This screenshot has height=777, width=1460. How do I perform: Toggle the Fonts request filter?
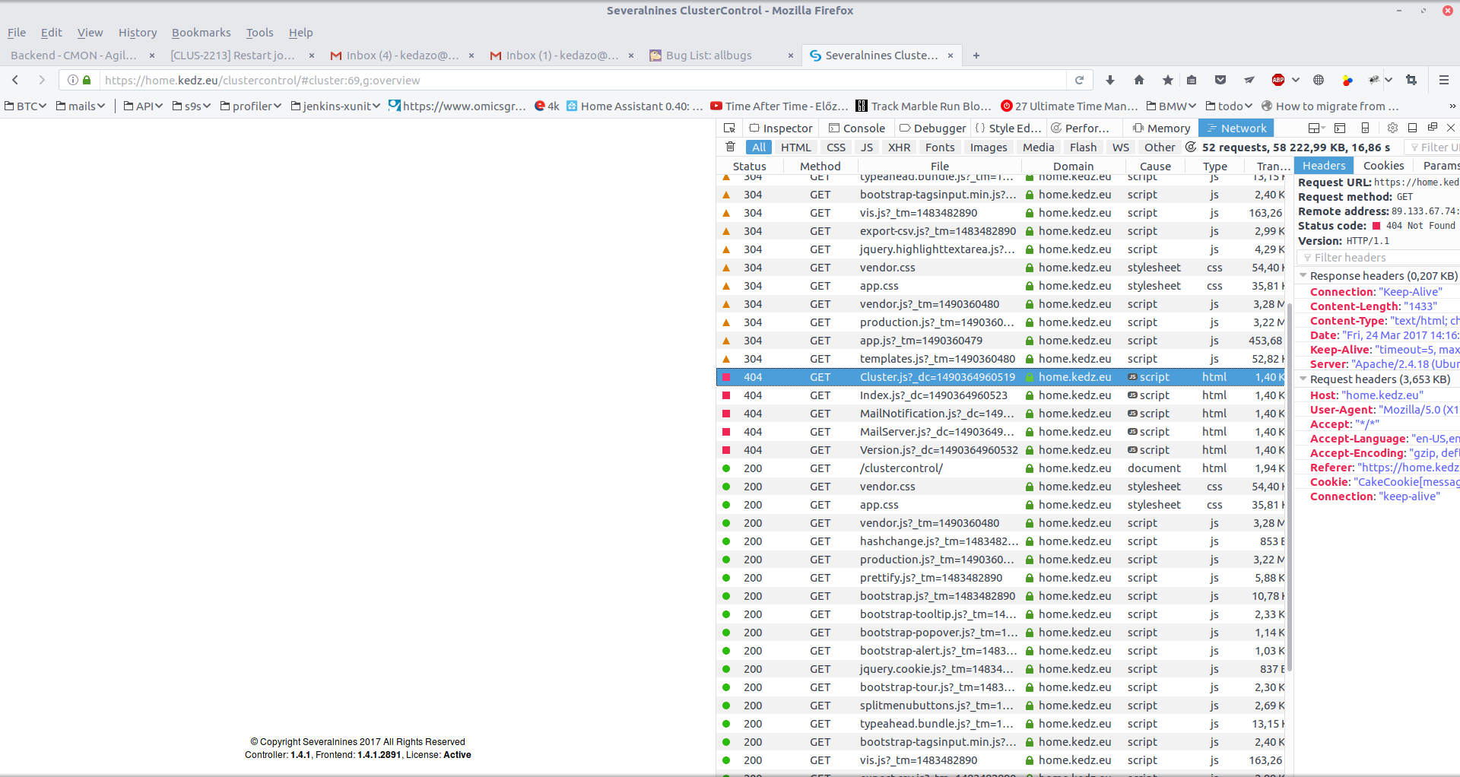point(940,147)
